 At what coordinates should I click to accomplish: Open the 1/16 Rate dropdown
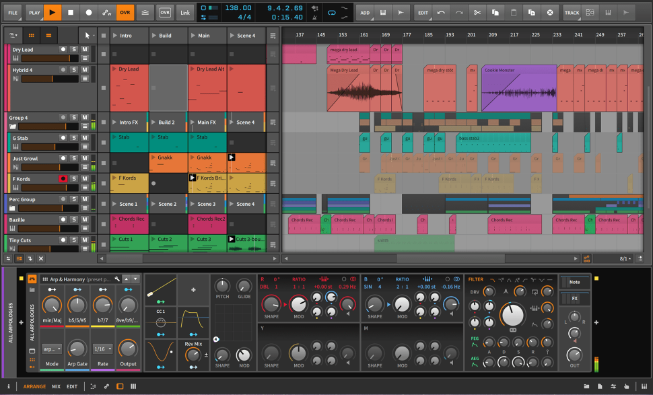click(x=102, y=349)
